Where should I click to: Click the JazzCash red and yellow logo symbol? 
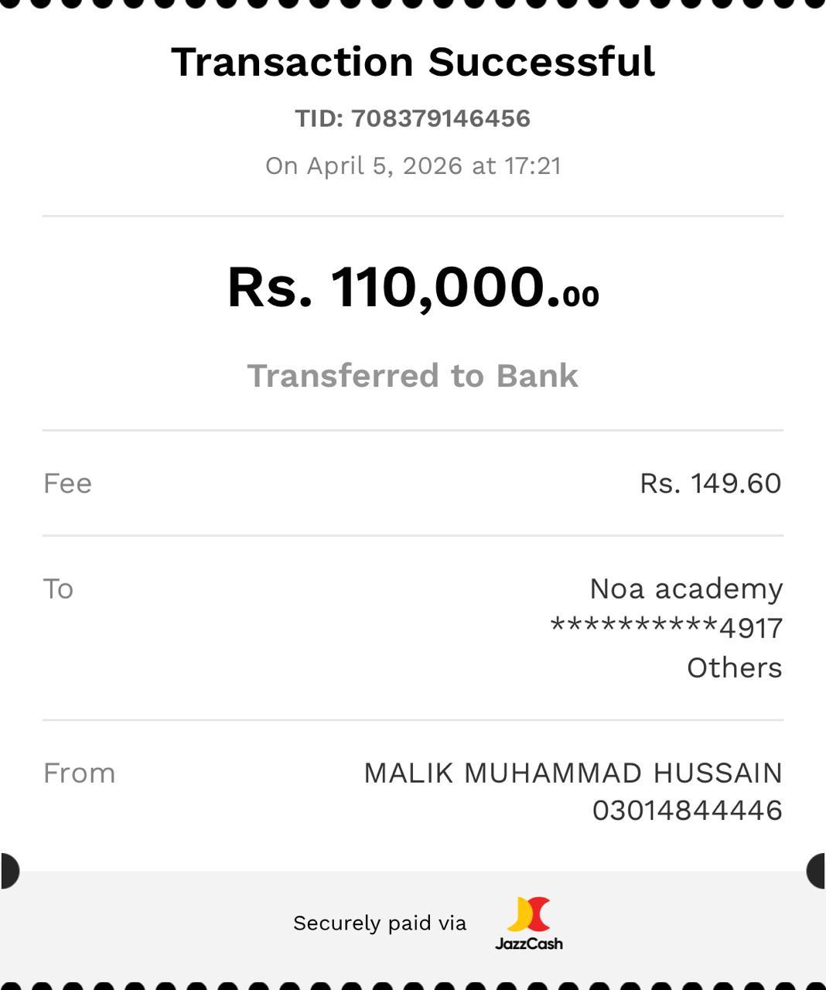pos(529,914)
